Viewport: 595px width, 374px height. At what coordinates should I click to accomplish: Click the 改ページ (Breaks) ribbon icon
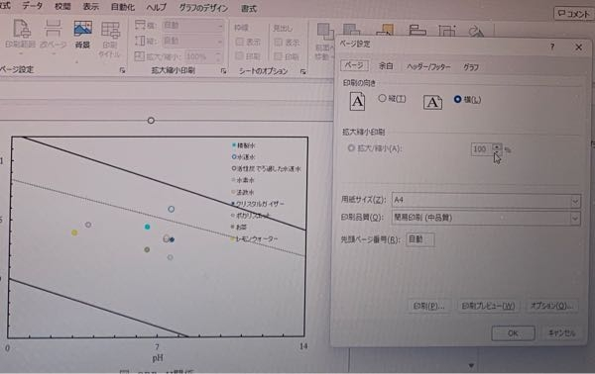pyautogui.click(x=53, y=29)
